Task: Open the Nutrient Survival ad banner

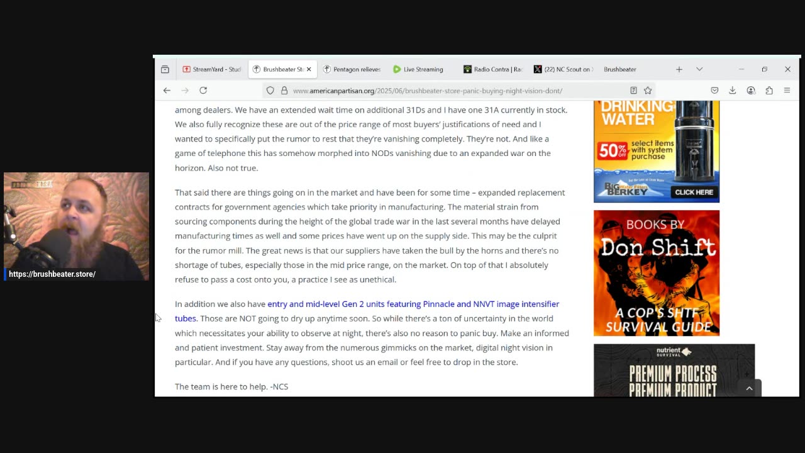Action: click(674, 371)
